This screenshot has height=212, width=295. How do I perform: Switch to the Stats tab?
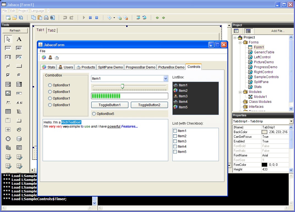click(49, 67)
